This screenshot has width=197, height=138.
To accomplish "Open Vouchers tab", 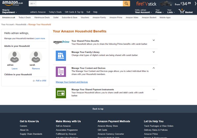I will (x=85, y=17).
